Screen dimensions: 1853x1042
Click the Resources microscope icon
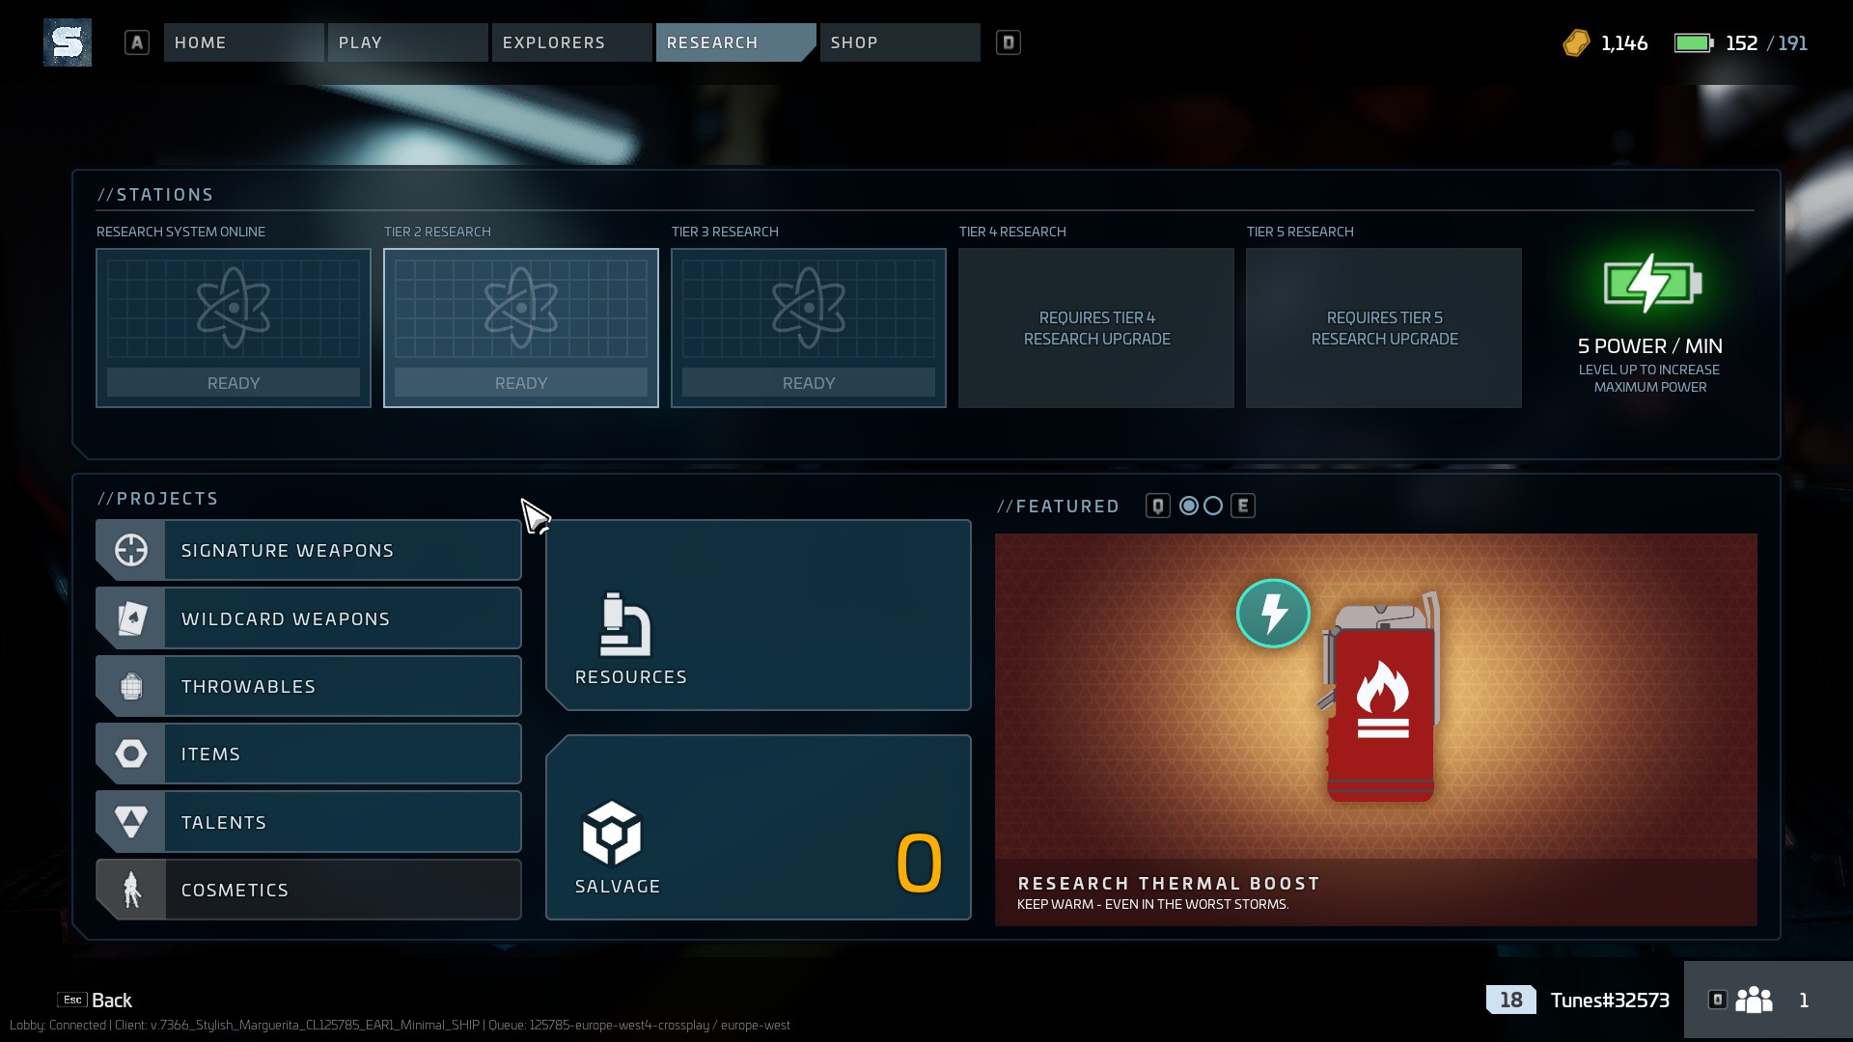pyautogui.click(x=624, y=625)
